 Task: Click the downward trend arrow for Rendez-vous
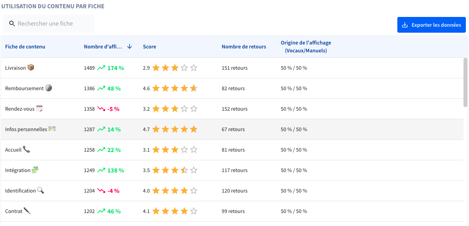point(101,109)
